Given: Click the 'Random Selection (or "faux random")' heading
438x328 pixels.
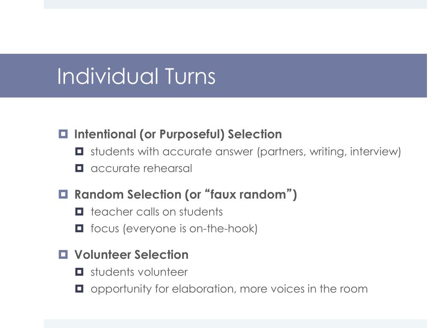Looking at the screenshot, I should 186,194.
